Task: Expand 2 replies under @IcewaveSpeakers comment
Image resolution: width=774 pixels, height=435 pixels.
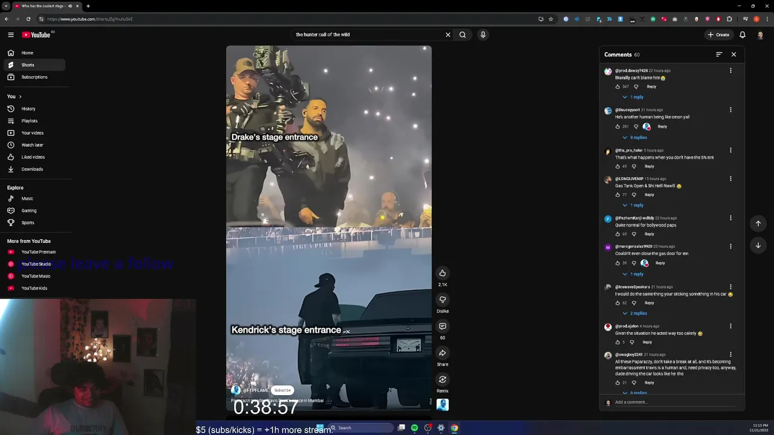Action: tap(635, 314)
